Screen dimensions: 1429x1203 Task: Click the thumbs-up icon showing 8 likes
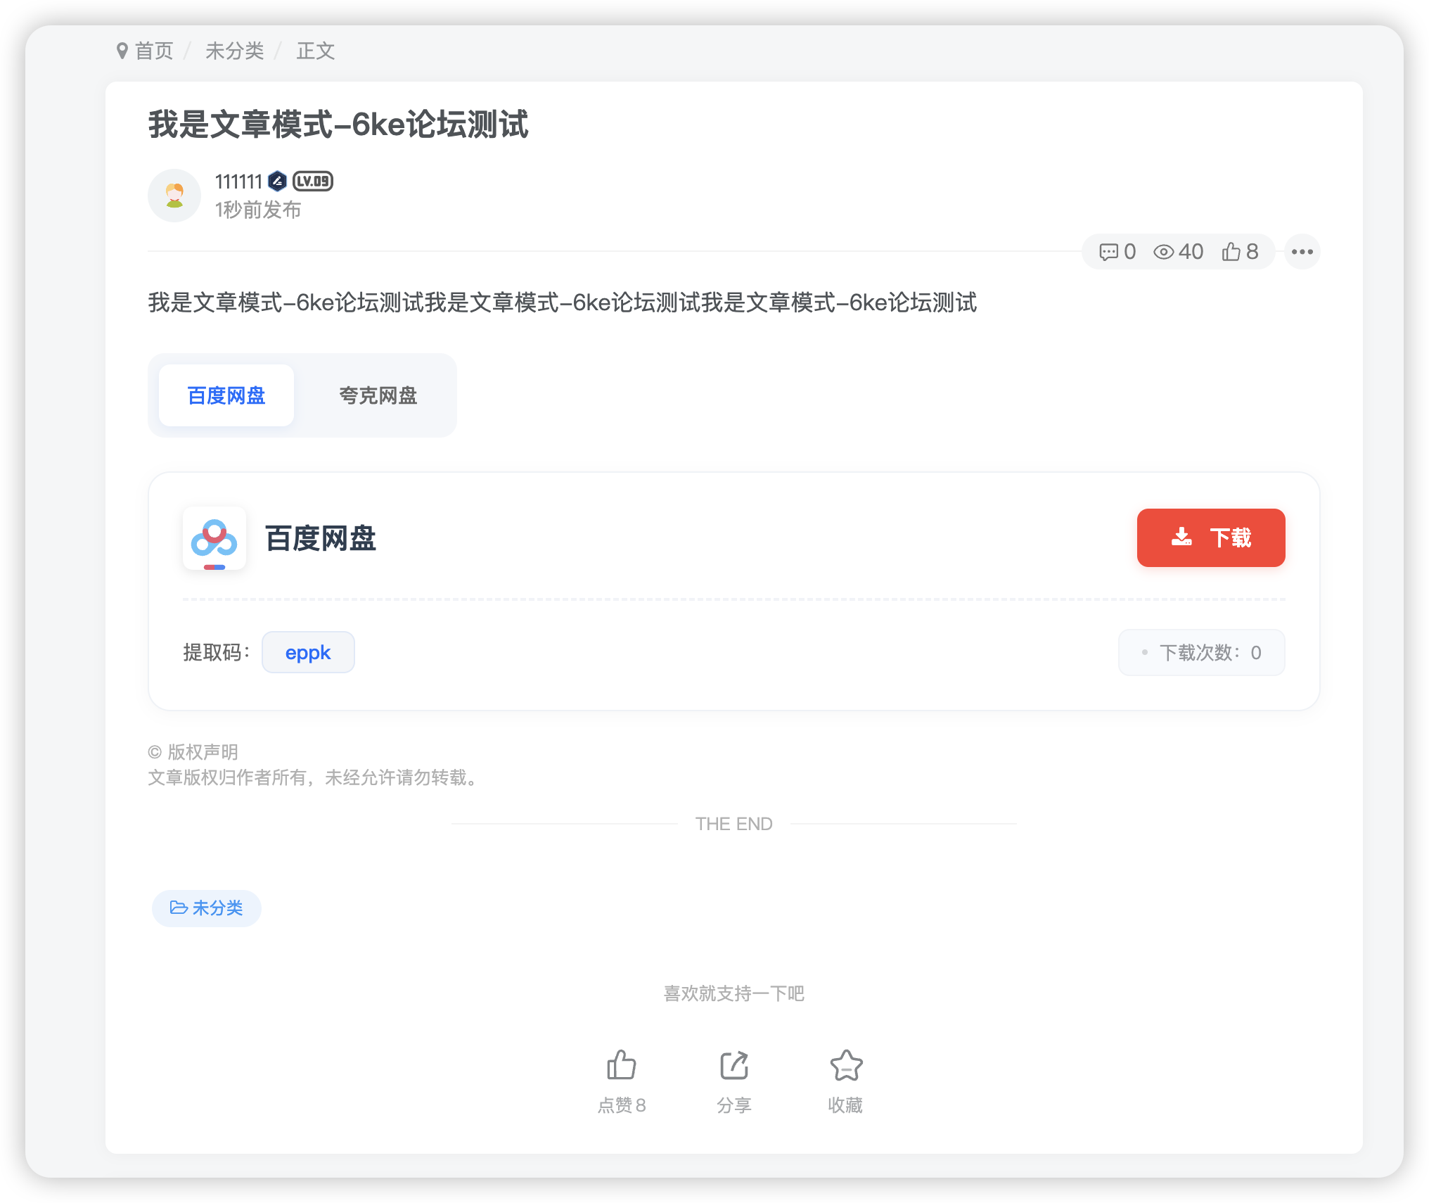[1231, 251]
